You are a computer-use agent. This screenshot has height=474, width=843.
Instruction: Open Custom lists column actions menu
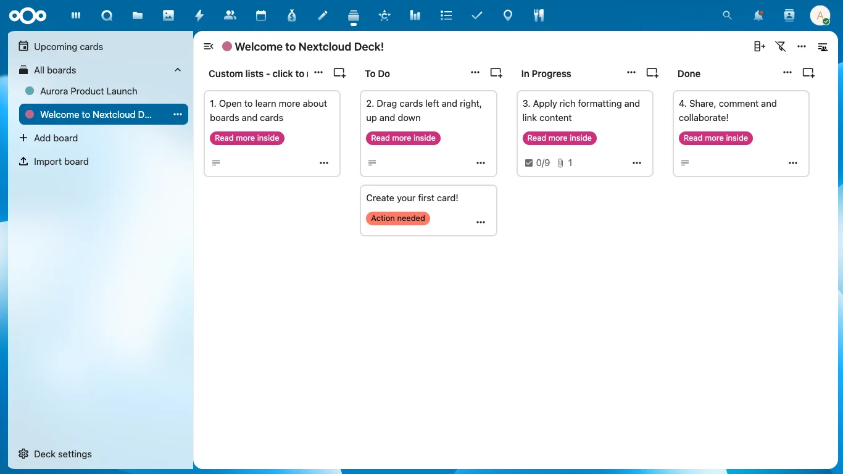(x=318, y=72)
